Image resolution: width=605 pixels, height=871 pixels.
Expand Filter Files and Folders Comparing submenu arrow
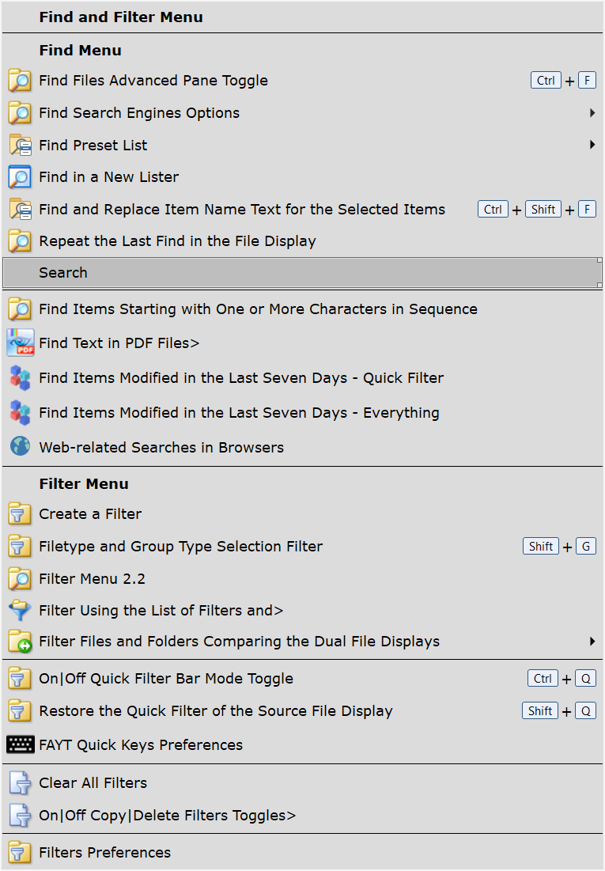coord(592,642)
